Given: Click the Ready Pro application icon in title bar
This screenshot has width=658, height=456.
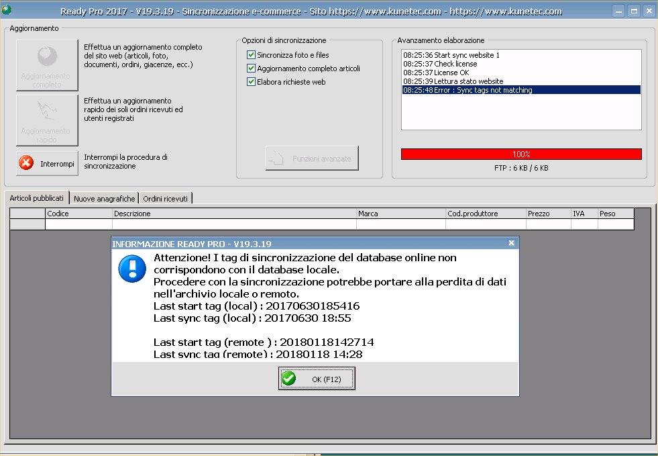Looking at the screenshot, I should click(x=6, y=9).
